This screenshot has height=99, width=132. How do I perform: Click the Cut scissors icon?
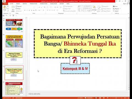point(8,7)
